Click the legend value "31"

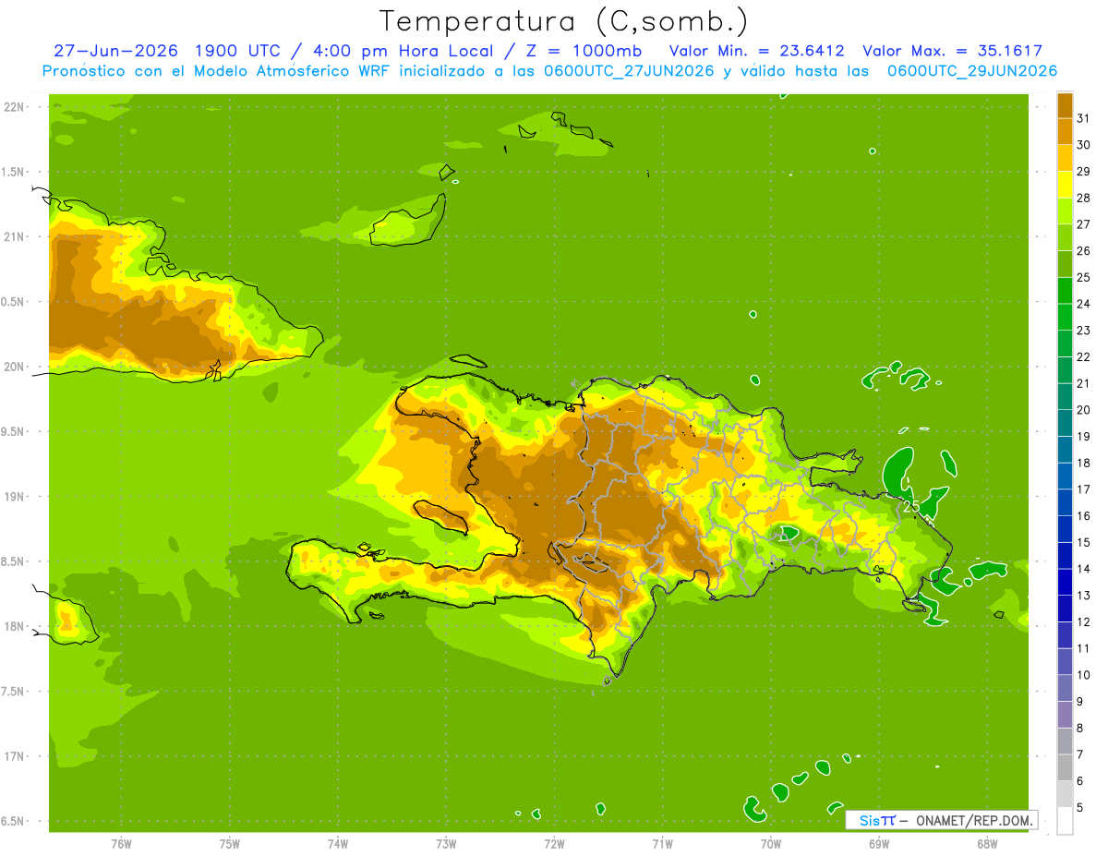coord(1084,117)
